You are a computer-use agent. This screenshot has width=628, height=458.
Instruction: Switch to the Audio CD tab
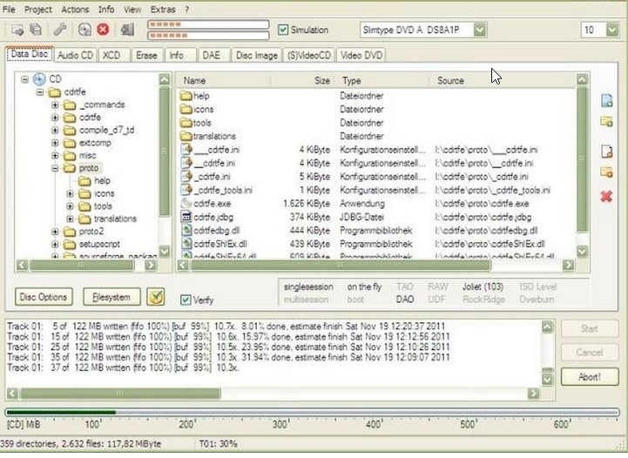click(x=75, y=55)
